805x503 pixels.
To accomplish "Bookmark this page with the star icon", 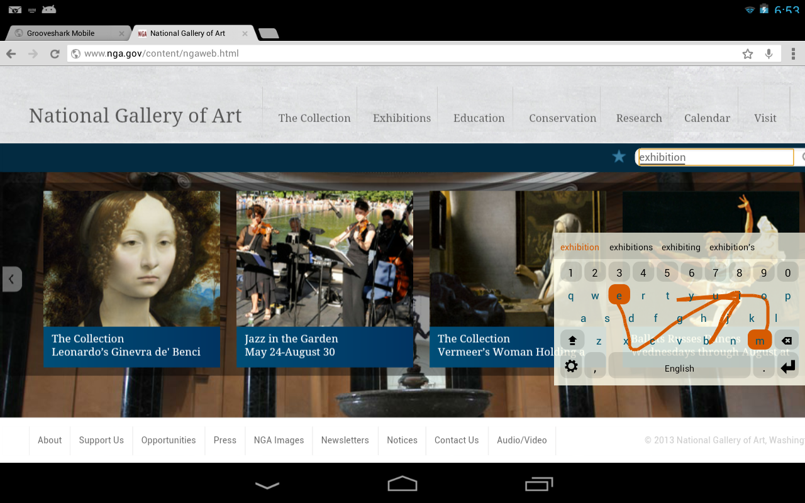I will coord(748,54).
